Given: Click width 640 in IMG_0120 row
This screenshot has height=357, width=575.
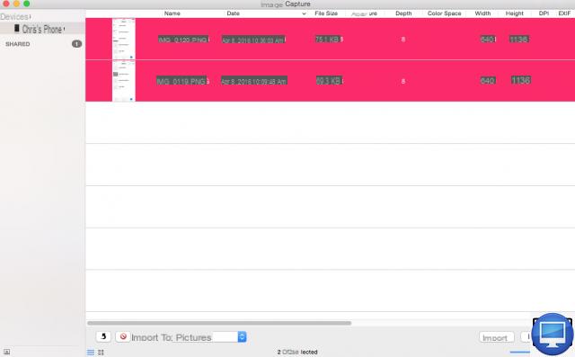Looking at the screenshot, I should tap(487, 39).
